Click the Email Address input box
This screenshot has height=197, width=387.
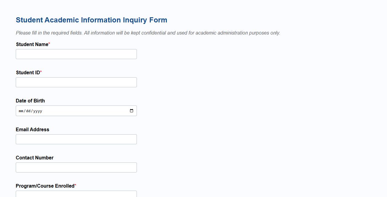point(76,139)
